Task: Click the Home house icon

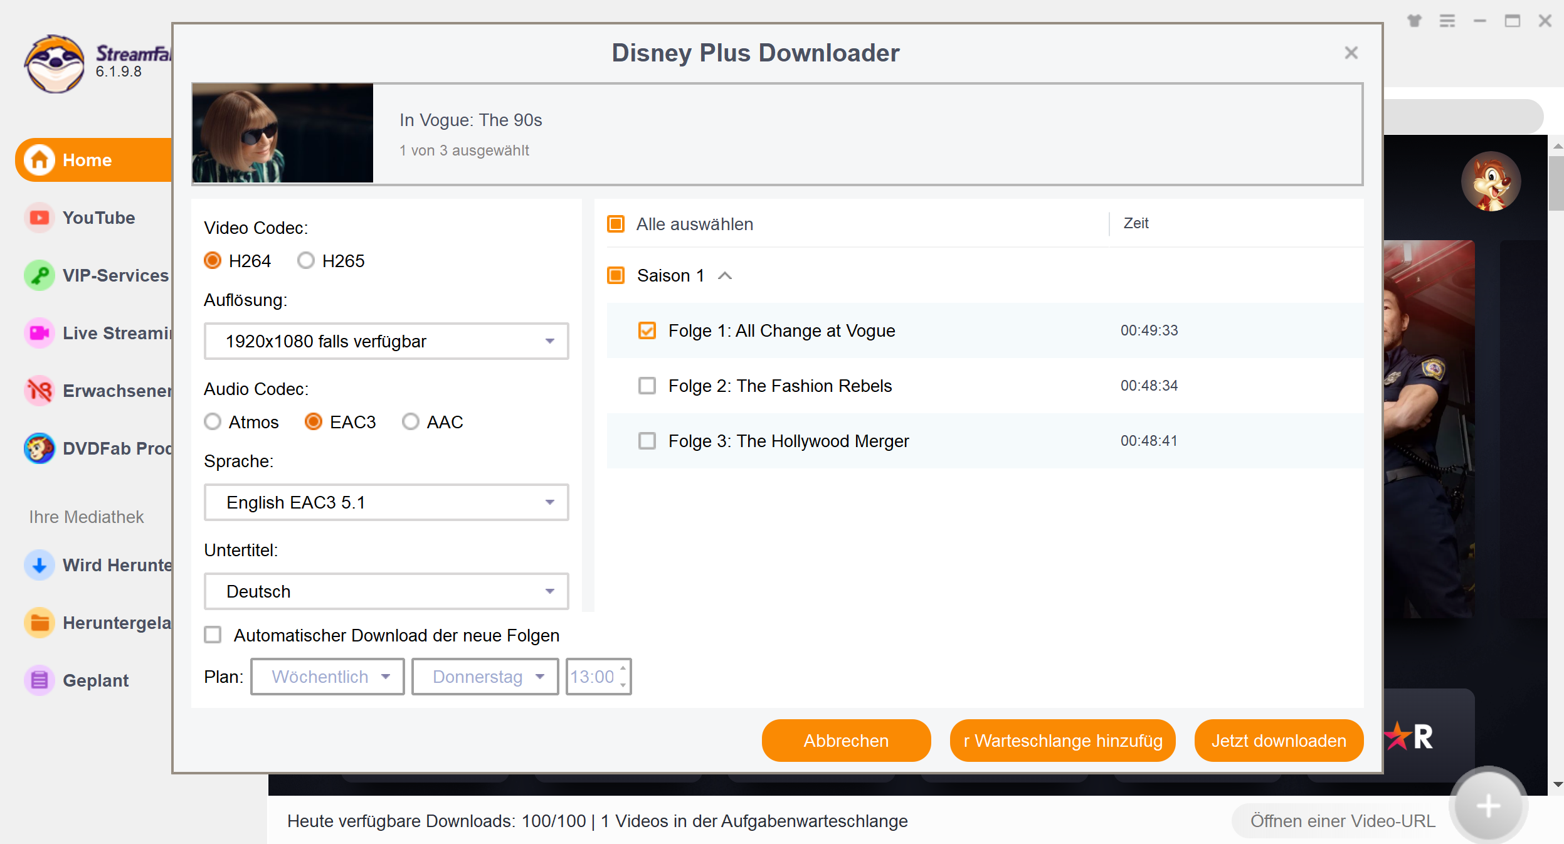Action: [40, 160]
